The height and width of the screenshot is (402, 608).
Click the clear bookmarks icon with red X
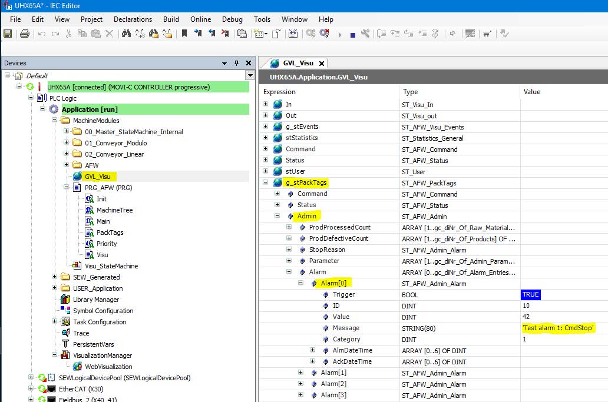click(225, 34)
